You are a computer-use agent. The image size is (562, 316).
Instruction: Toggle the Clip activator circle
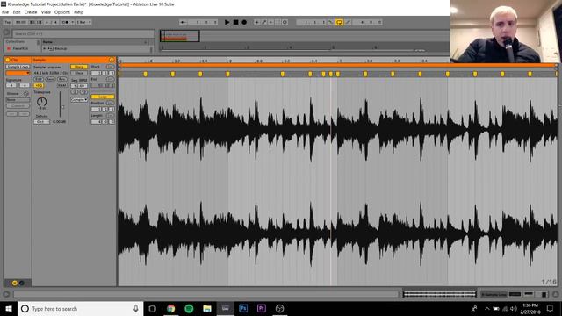tap(8, 60)
